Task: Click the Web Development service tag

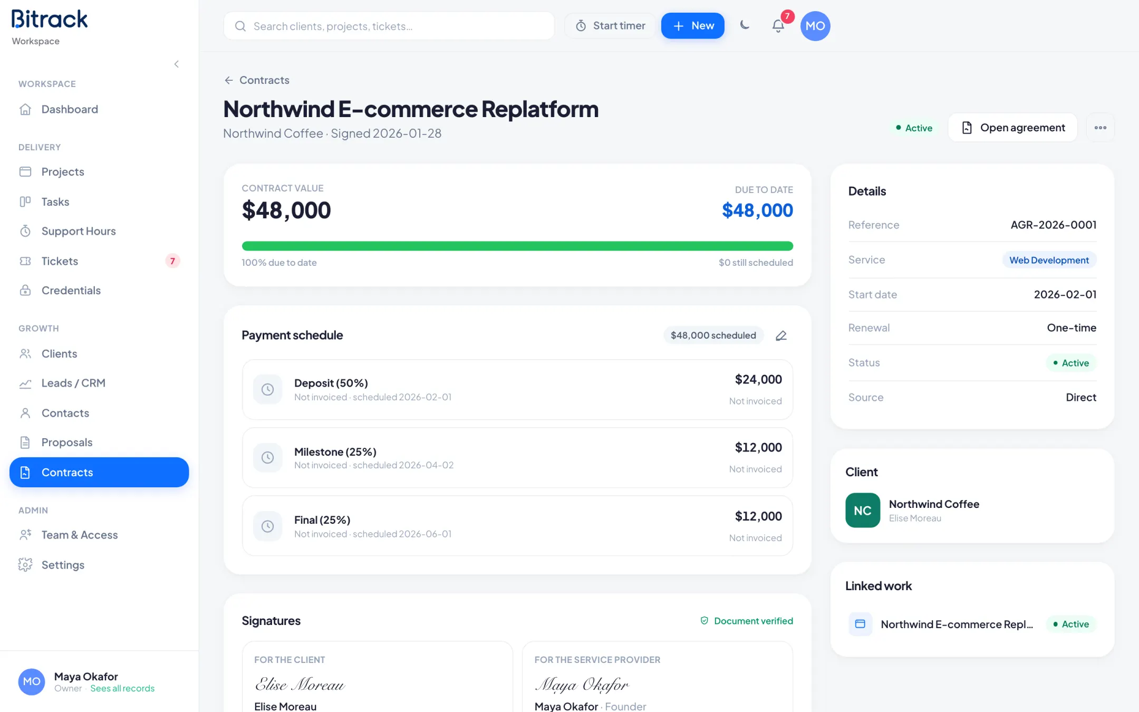Action: pos(1049,260)
